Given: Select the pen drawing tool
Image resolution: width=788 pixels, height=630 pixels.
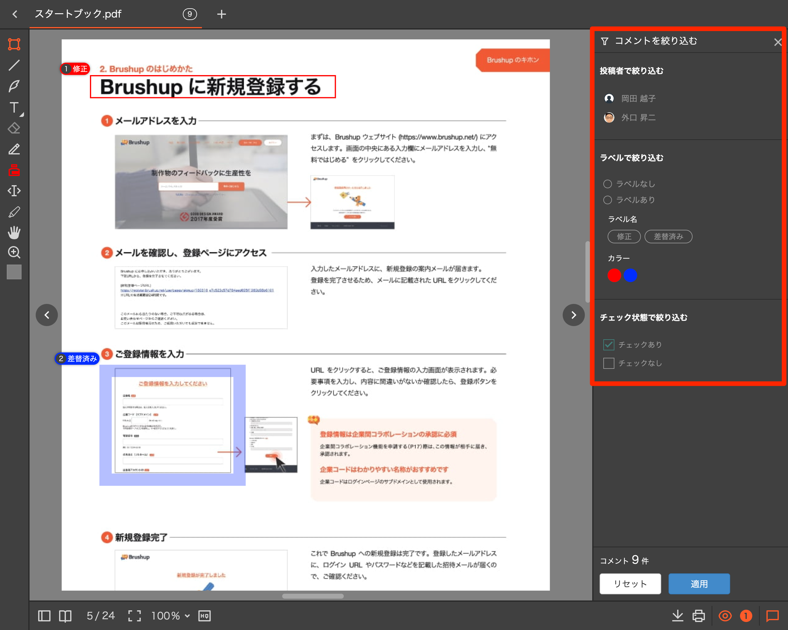Looking at the screenshot, I should tap(14, 86).
